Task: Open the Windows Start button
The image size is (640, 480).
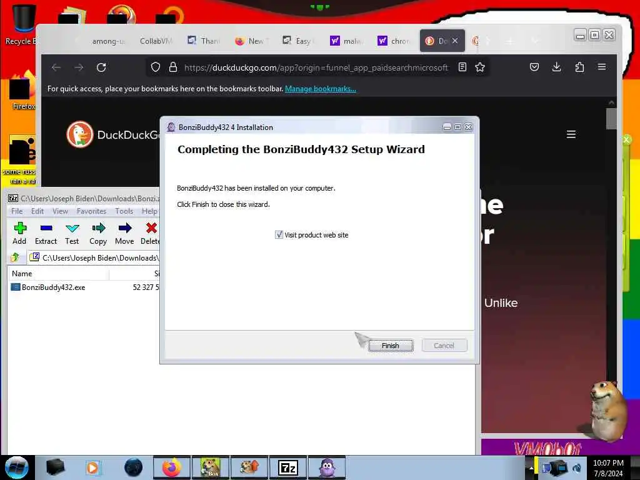Action: 16,467
